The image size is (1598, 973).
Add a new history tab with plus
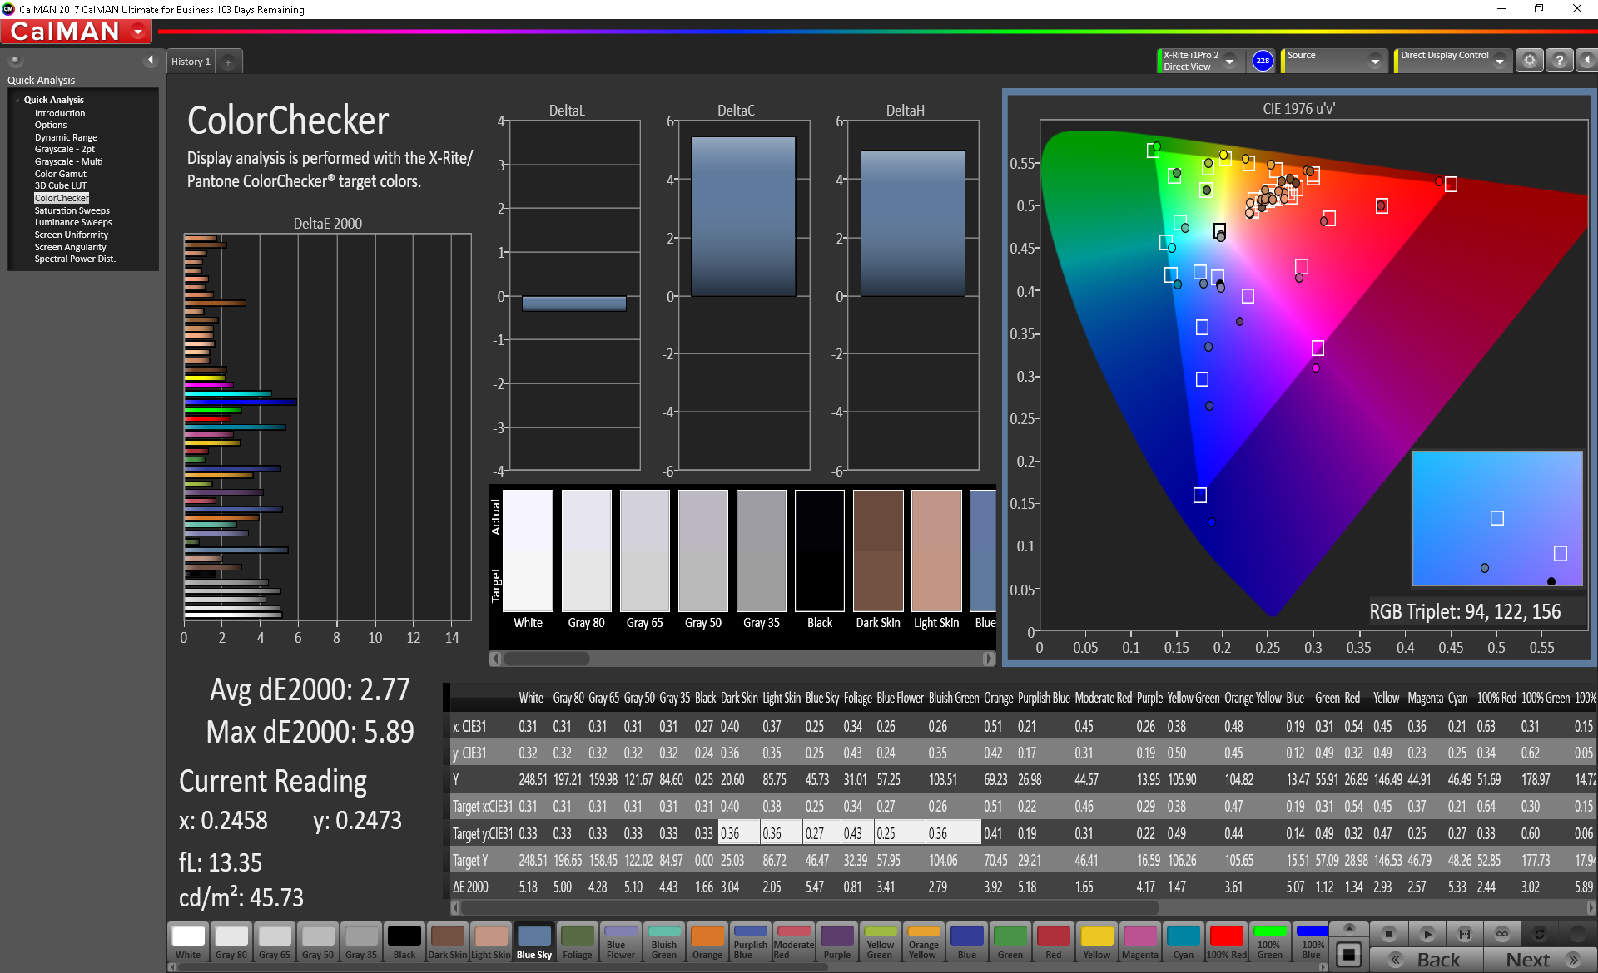pos(228,62)
